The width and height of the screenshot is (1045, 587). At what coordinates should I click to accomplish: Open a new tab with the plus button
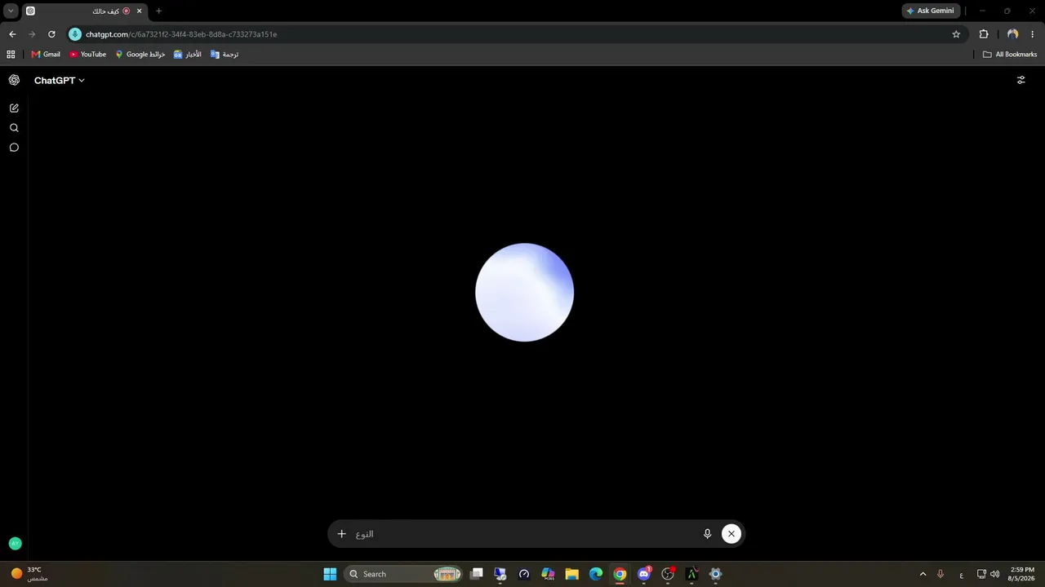(x=158, y=11)
